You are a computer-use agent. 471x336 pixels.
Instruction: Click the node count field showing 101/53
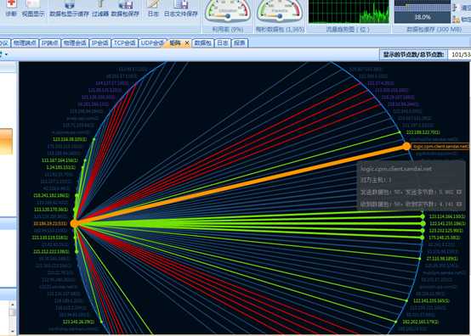click(460, 54)
